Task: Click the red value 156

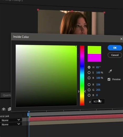Action: tap(98, 85)
